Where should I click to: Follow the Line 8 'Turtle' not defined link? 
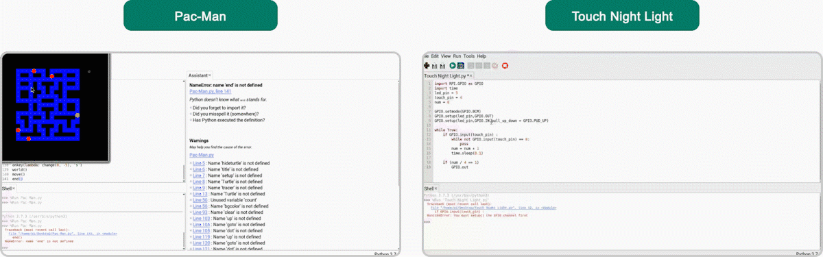pyautogui.click(x=199, y=182)
